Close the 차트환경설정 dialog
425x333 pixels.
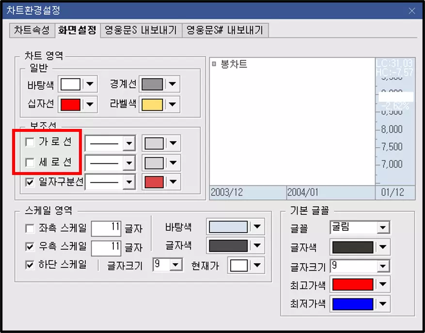point(412,11)
